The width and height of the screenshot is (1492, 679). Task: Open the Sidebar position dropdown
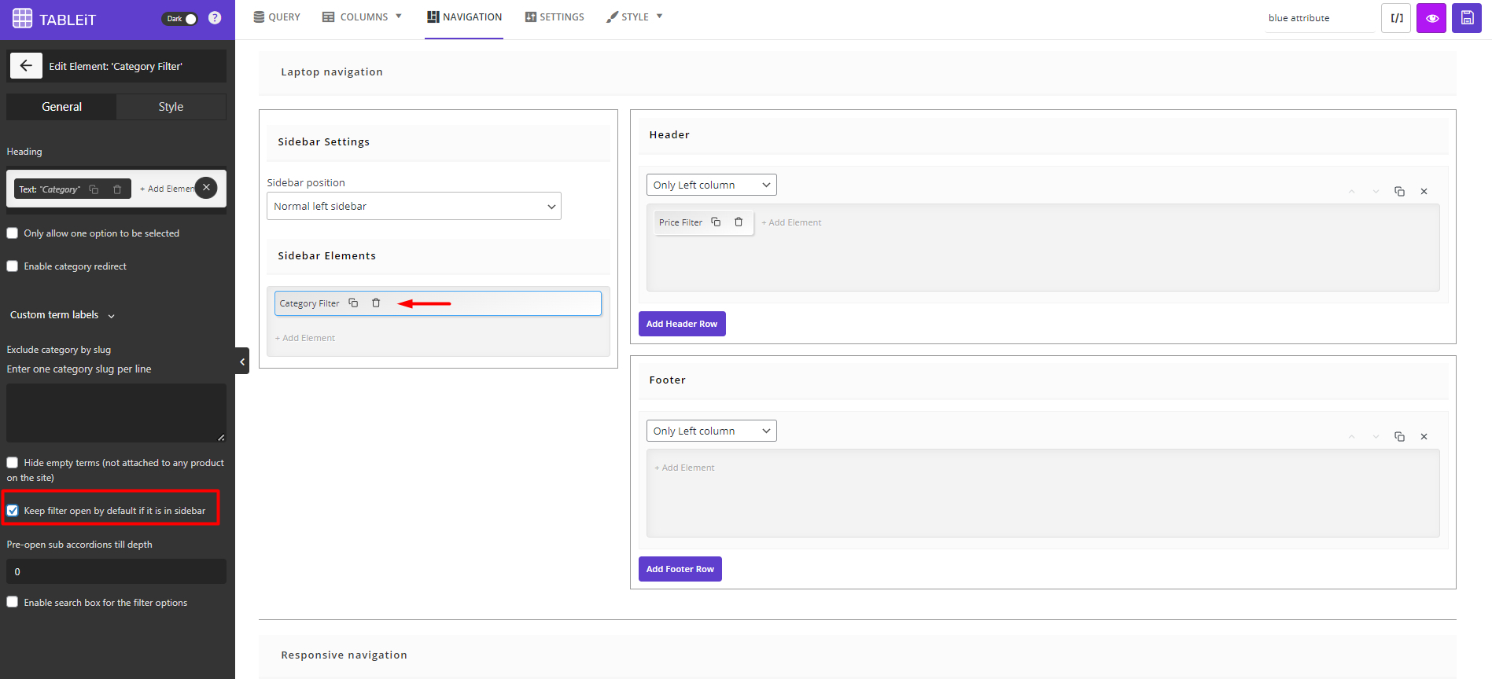(x=414, y=206)
